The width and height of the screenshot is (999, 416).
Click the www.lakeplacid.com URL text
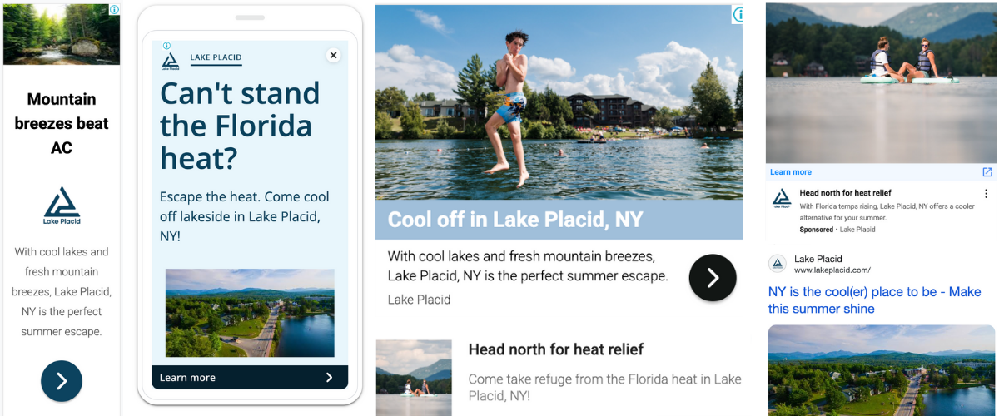[x=832, y=270]
